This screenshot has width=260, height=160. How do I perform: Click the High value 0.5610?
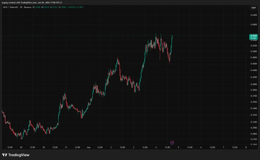point(45,7)
